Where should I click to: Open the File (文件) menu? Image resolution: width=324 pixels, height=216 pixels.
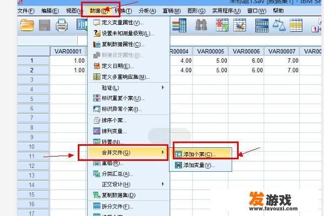(x=26, y=11)
